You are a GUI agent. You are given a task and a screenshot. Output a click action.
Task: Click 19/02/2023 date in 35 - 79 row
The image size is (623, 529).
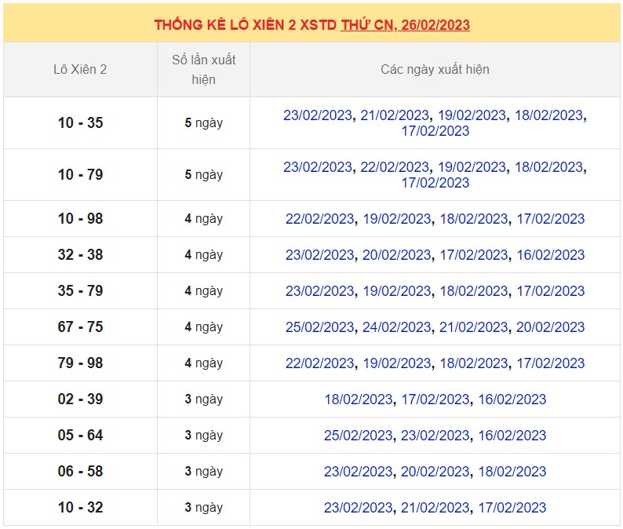396,291
